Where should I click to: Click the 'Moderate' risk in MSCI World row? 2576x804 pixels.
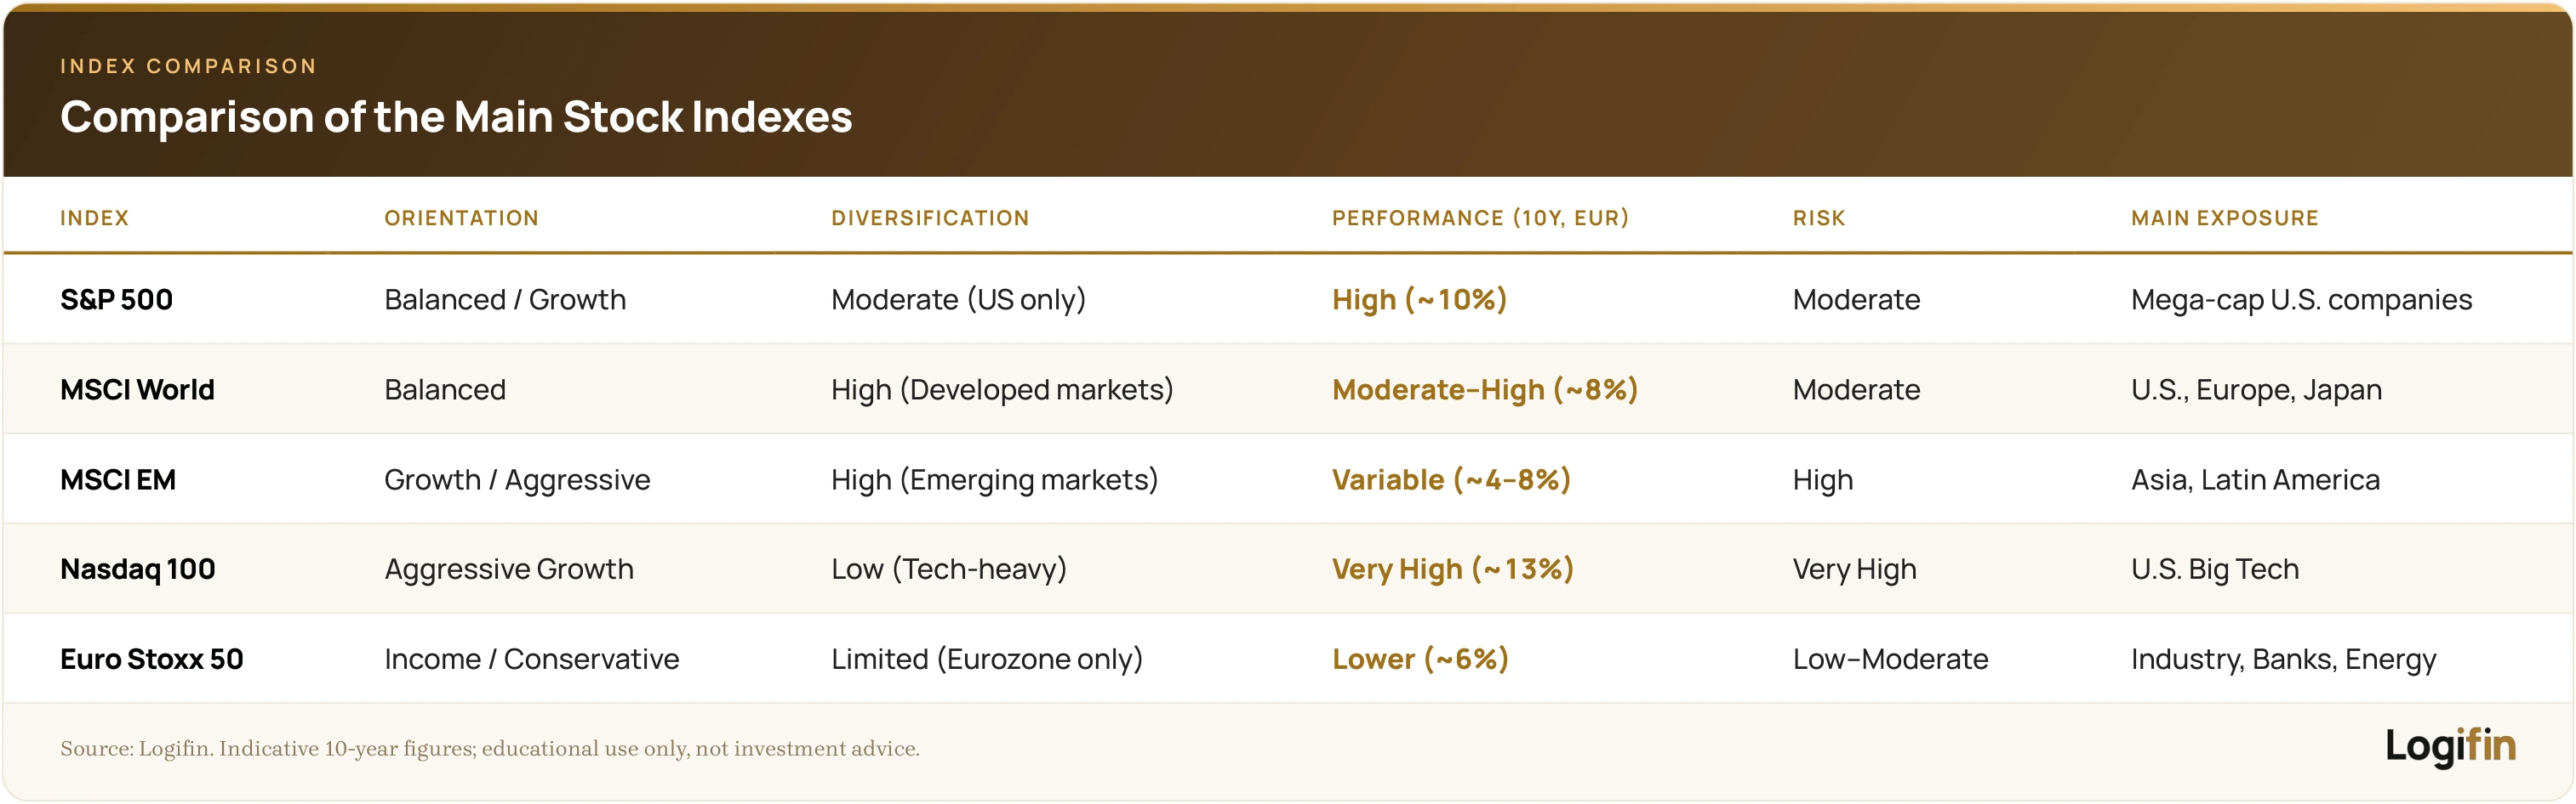[1856, 389]
